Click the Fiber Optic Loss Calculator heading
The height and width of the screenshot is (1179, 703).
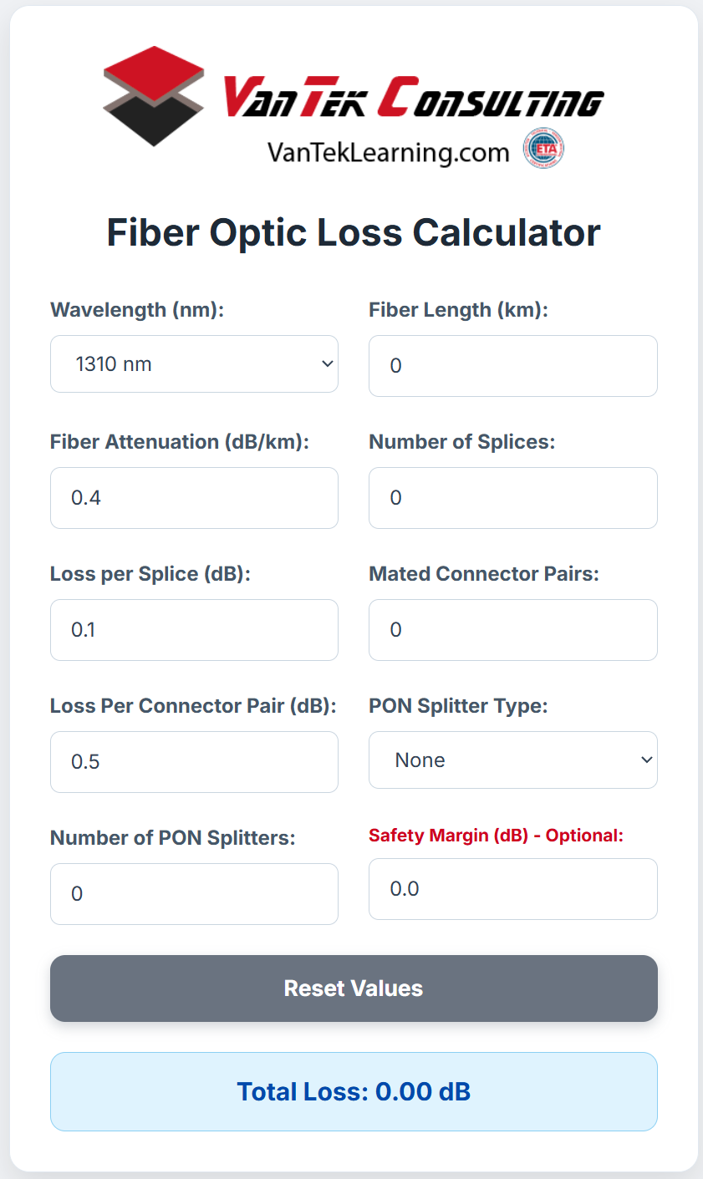[x=354, y=232]
